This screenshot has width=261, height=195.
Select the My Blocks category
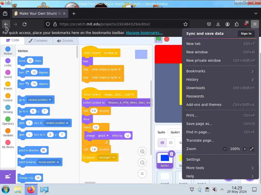click(8, 144)
